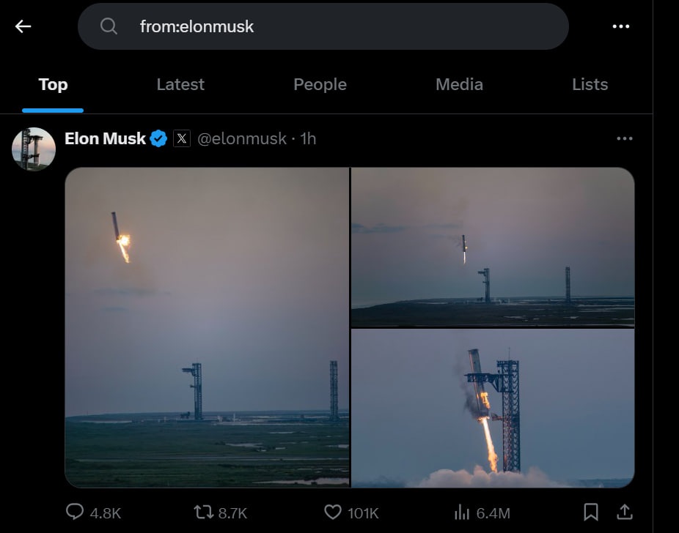Image resolution: width=679 pixels, height=533 pixels.
Task: Switch to the Latest tab
Action: pyautogui.click(x=180, y=84)
